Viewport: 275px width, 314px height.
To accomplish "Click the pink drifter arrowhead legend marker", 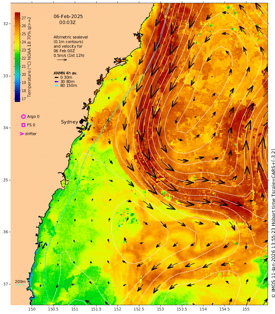I will pyautogui.click(x=22, y=134).
